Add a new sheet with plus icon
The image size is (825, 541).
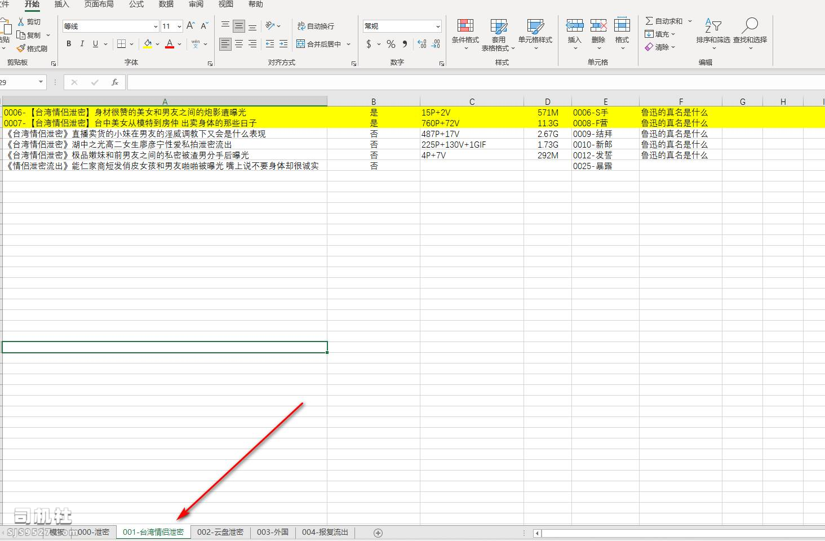click(x=378, y=533)
